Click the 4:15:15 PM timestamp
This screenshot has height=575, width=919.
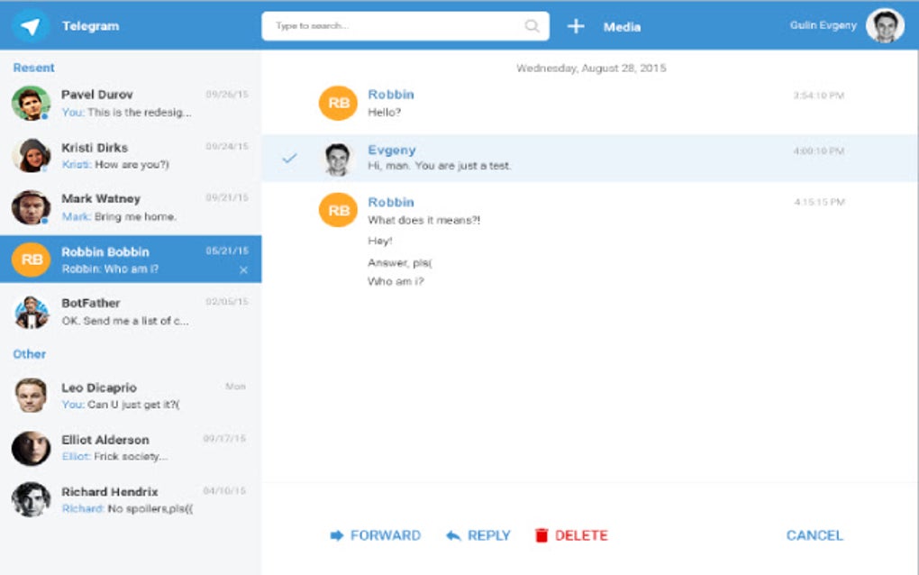click(x=819, y=202)
